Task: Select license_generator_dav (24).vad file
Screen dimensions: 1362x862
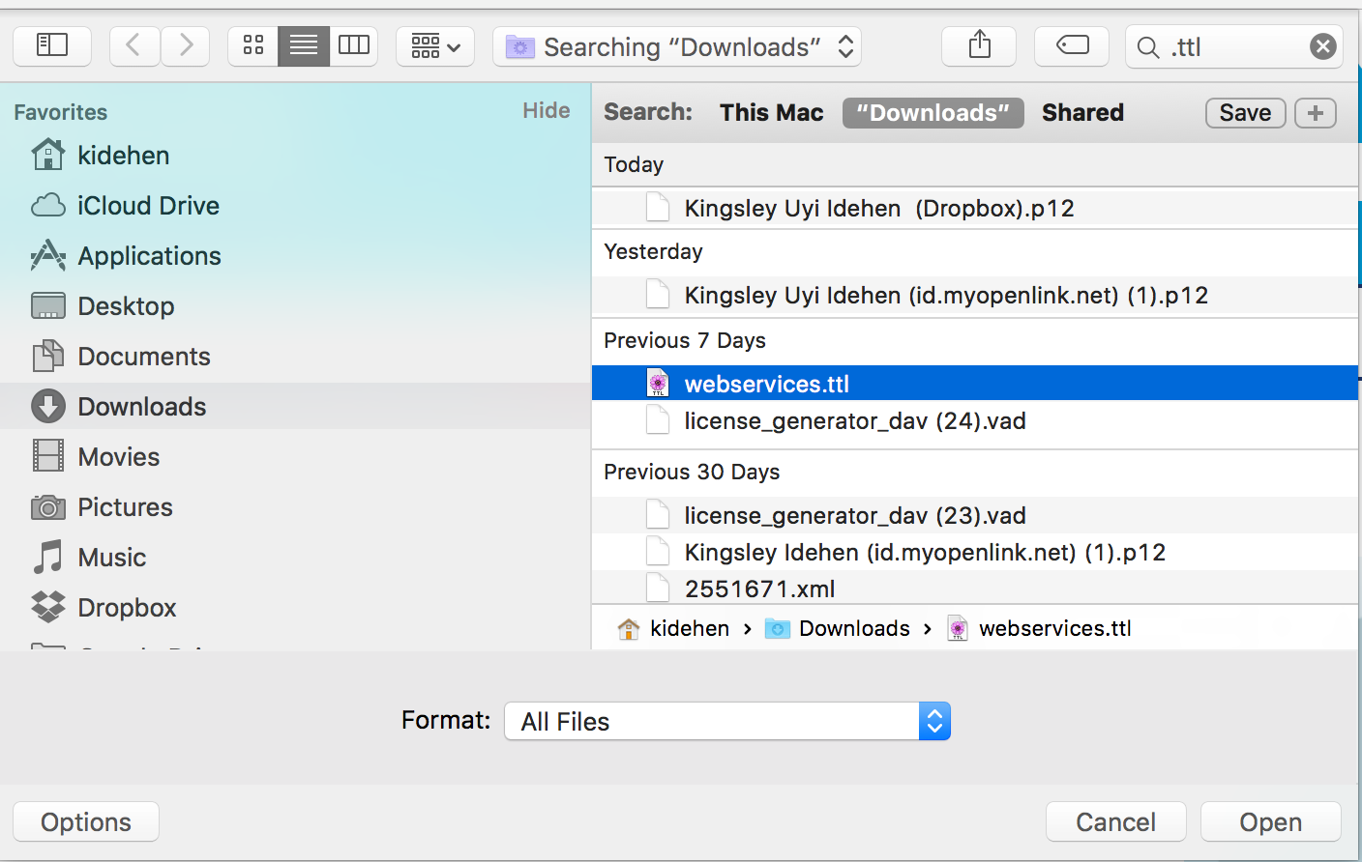Action: point(975,421)
